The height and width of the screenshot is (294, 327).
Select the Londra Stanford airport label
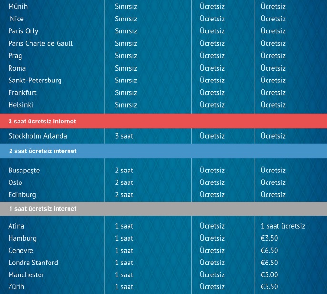coord(33,263)
